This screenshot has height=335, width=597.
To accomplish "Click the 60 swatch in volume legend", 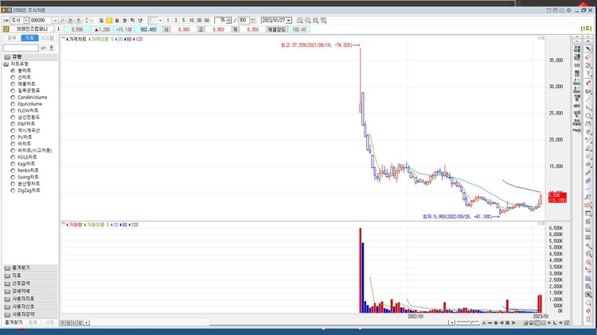I will tap(123, 225).
